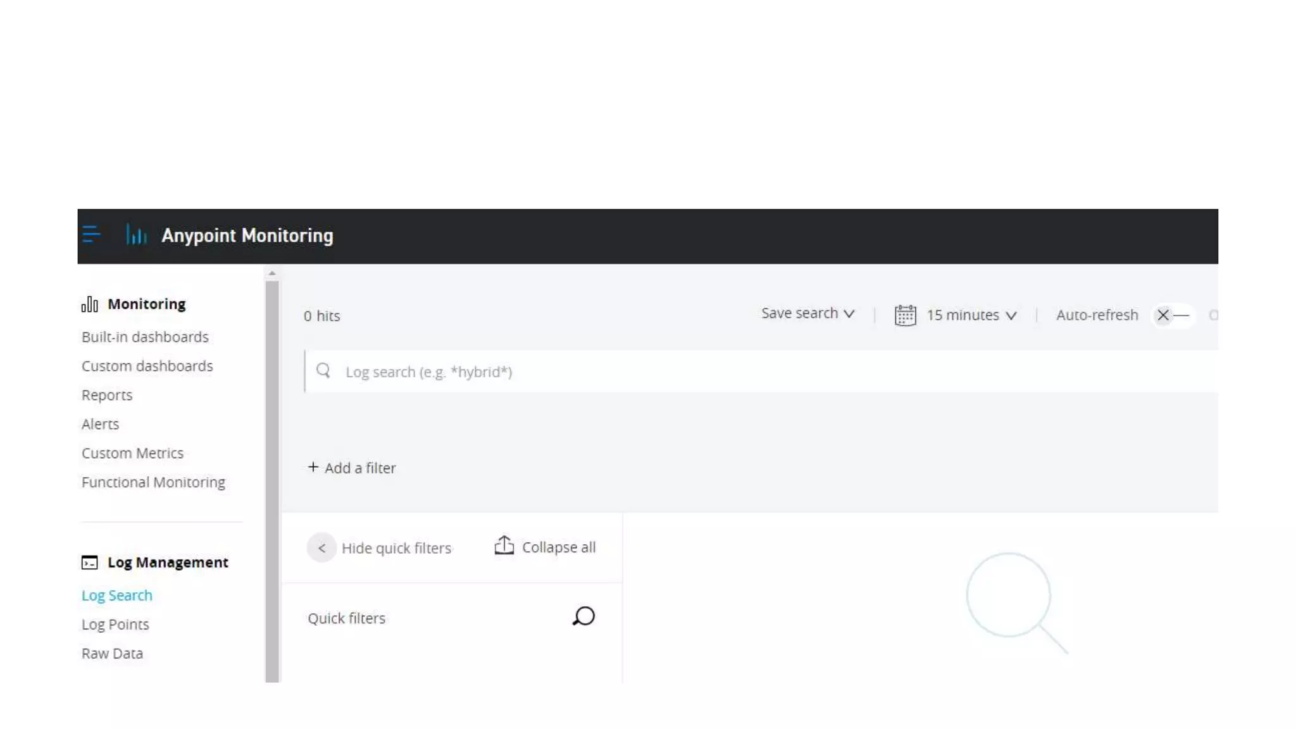Image resolution: width=1296 pixels, height=729 pixels.
Task: Click the Monitoring section chart icon
Action: [90, 304]
